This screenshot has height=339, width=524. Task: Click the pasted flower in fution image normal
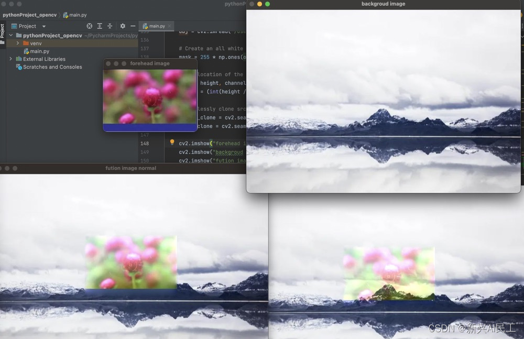pyautogui.click(x=131, y=263)
